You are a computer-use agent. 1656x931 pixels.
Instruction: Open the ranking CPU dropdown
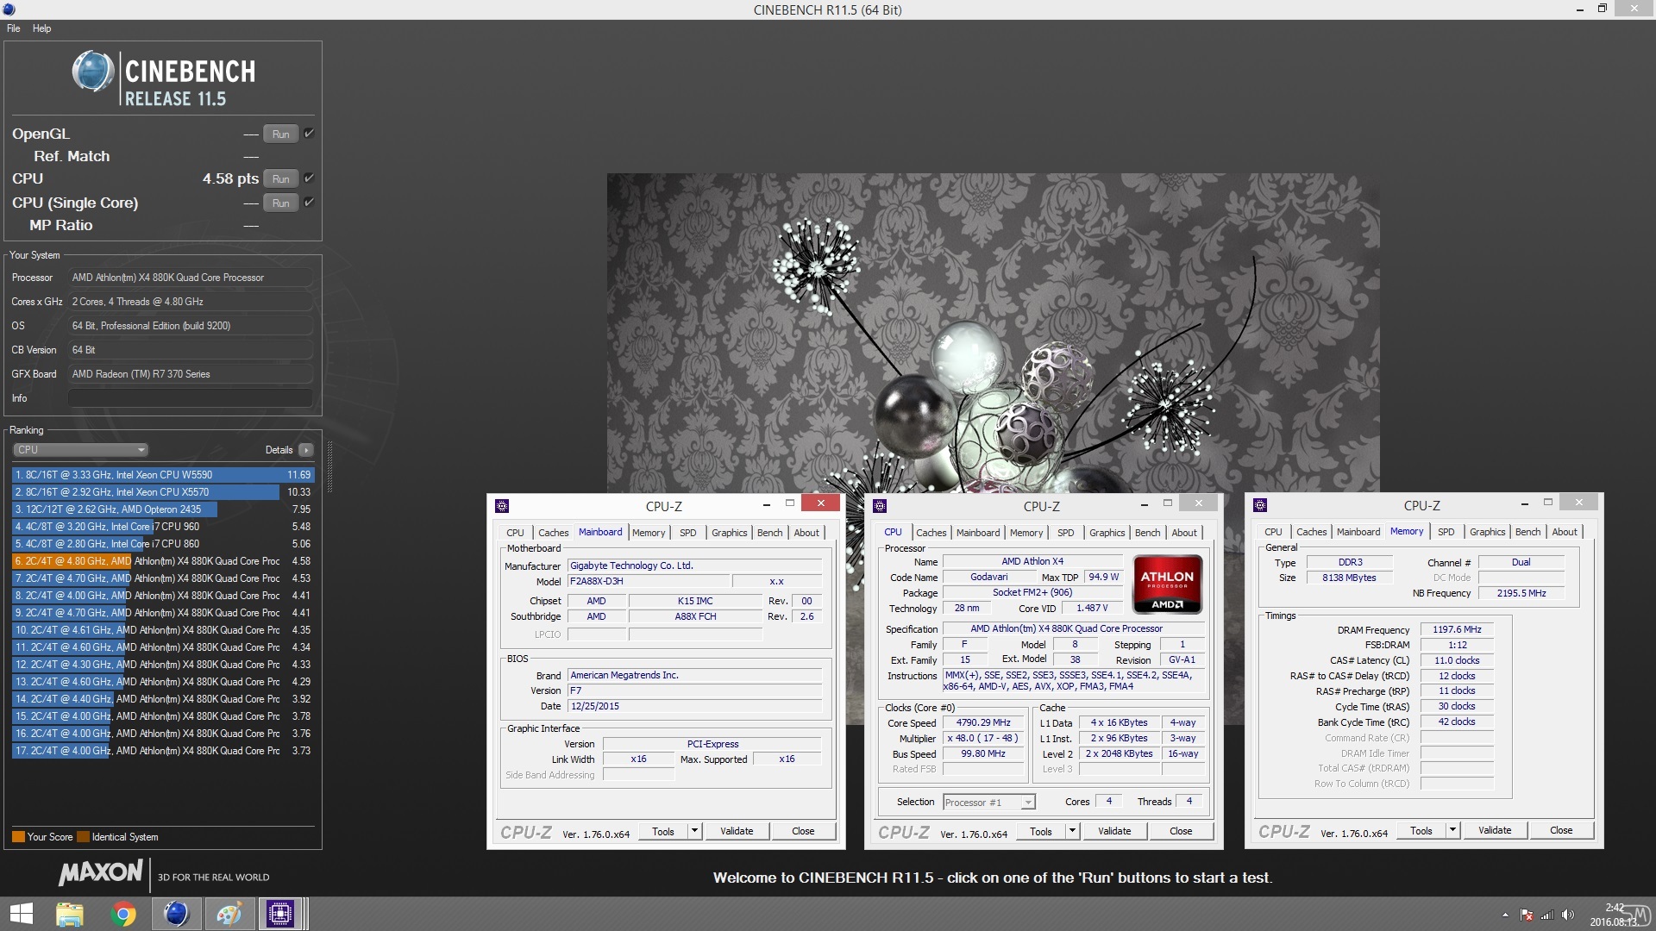pos(80,450)
